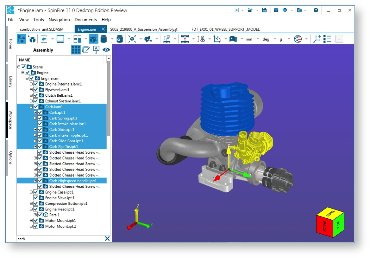This screenshot has width=370, height=258.
Task: Click the angle measurement icon
Action: pyautogui.click(x=217, y=39)
